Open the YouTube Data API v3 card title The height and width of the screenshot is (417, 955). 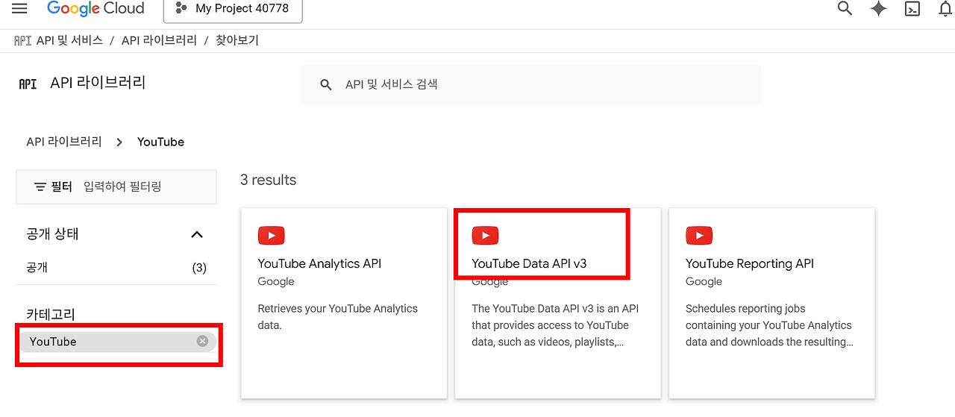[529, 263]
